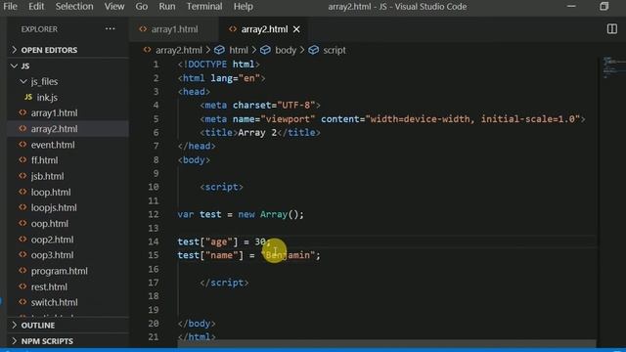Image resolution: width=626 pixels, height=352 pixels.
Task: Open the Help menu
Action: pos(244,7)
